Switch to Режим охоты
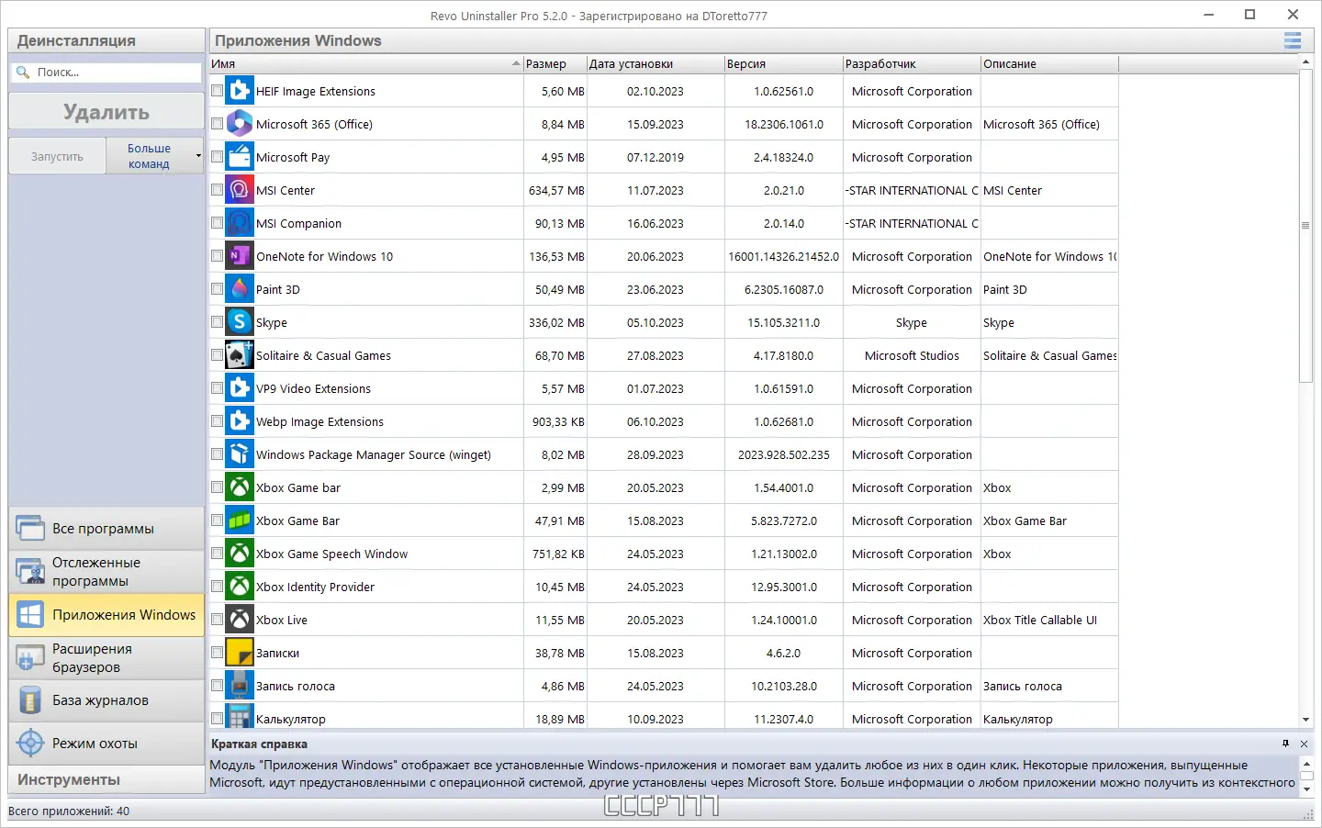1322x828 pixels. tap(106, 744)
